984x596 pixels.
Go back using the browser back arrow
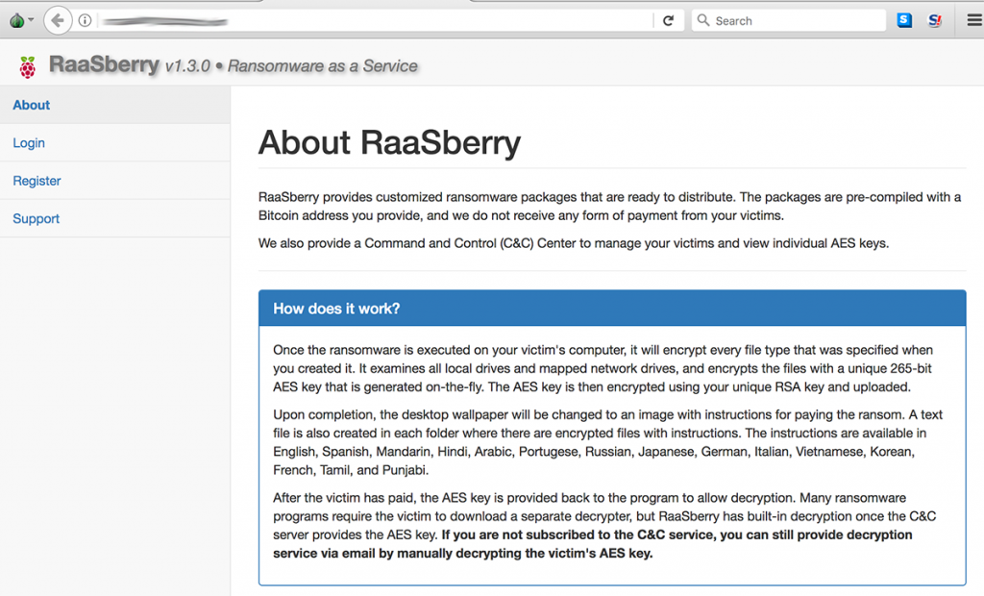pyautogui.click(x=58, y=20)
